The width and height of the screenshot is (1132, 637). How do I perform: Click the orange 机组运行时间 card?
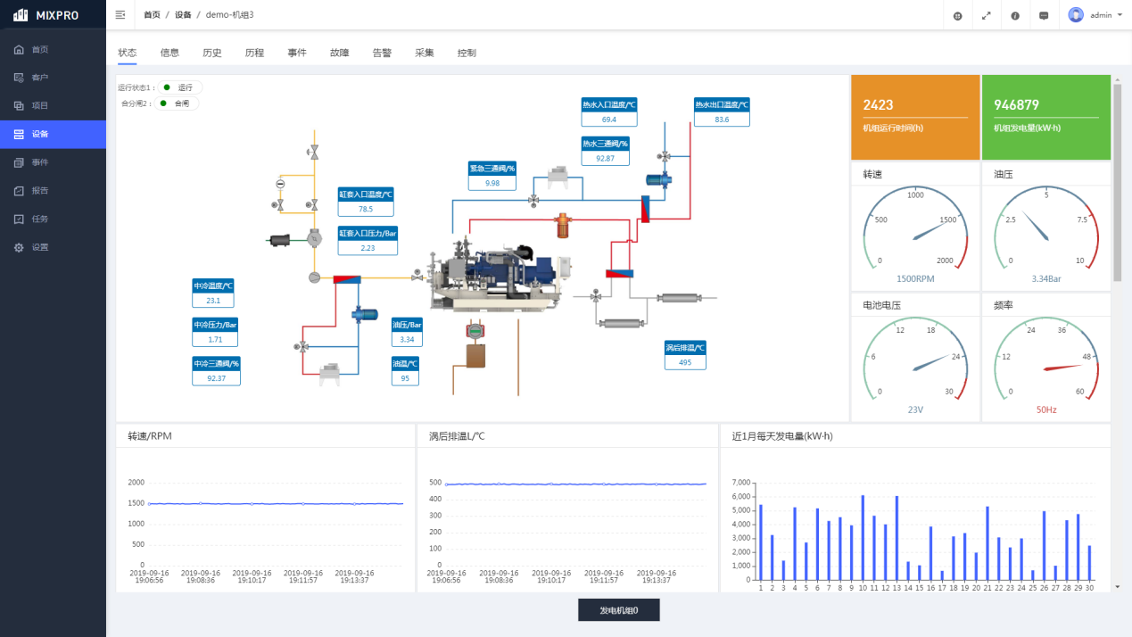[x=915, y=116]
